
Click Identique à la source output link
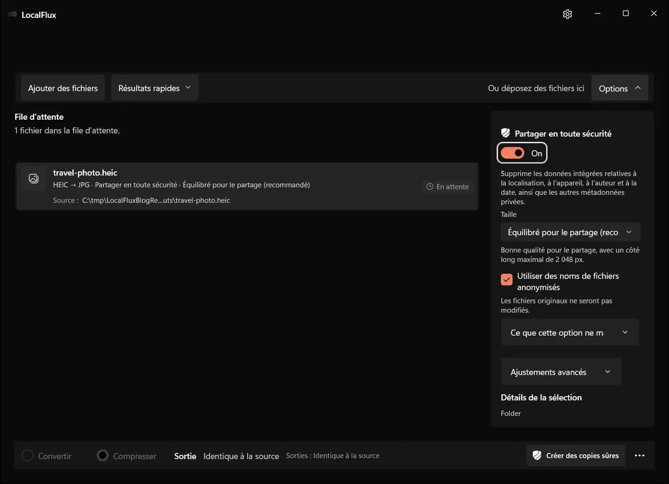(x=241, y=456)
